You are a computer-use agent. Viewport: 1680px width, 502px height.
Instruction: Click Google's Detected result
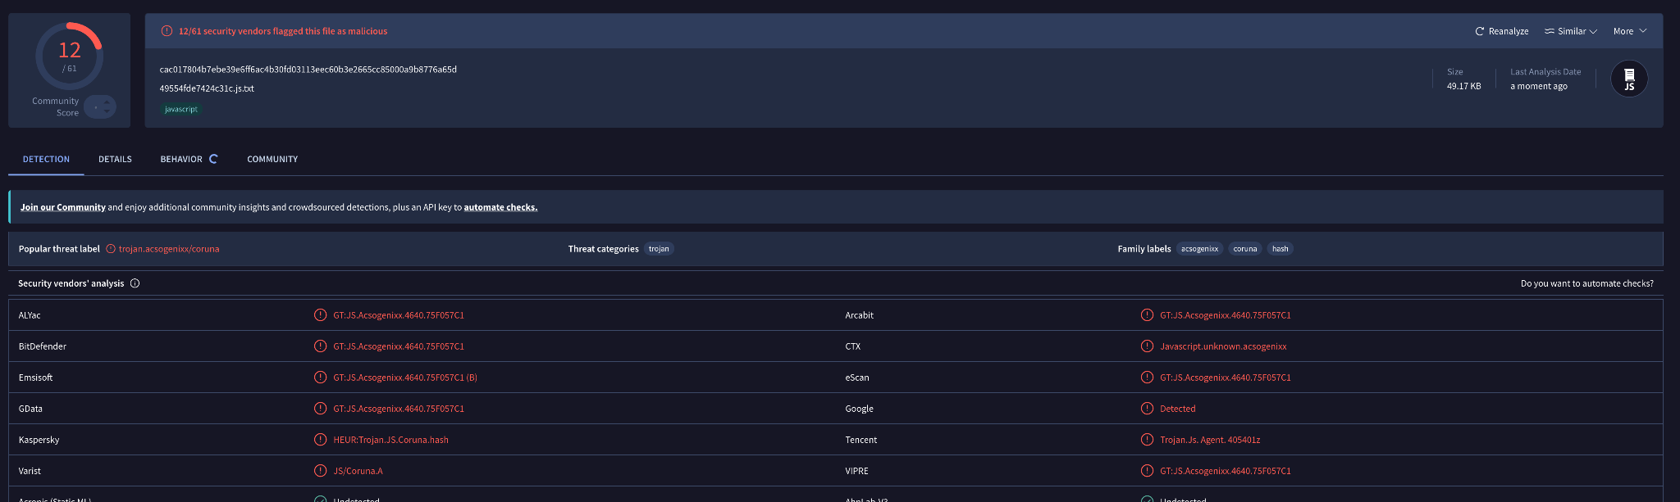tap(1177, 409)
